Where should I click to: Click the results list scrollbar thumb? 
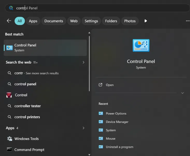pos(89,64)
